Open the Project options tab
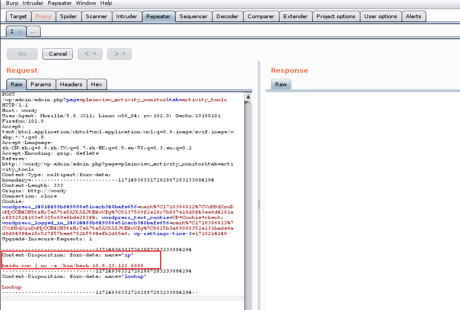Screen dimensions: 460x310 (x=336, y=17)
